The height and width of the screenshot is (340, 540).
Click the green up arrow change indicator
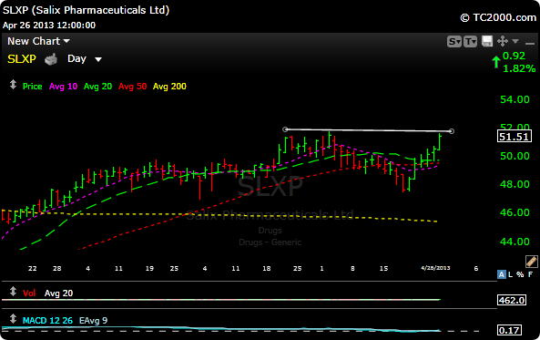[x=496, y=62]
